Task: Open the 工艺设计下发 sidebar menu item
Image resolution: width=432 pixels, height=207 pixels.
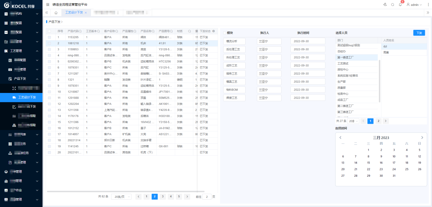Action: tap(21, 97)
